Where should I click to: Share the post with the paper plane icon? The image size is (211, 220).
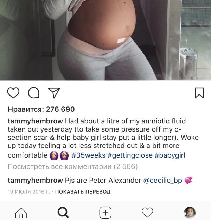click(x=54, y=93)
